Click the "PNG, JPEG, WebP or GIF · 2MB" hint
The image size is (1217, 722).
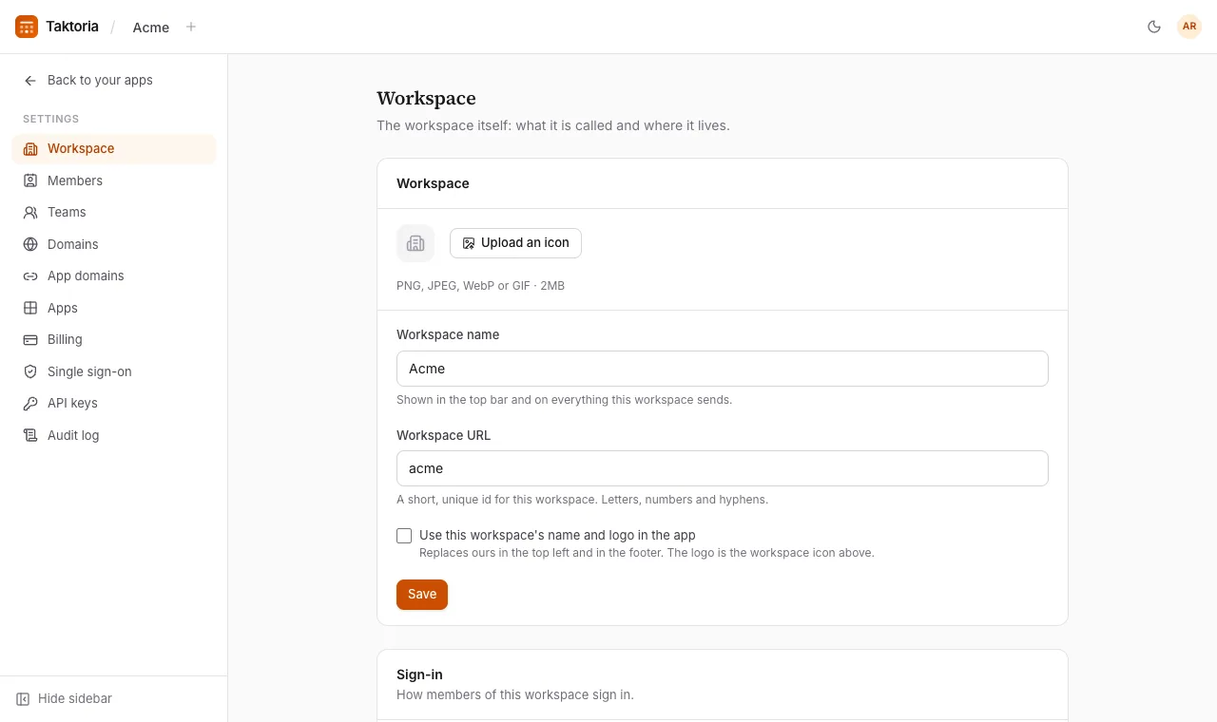click(480, 286)
